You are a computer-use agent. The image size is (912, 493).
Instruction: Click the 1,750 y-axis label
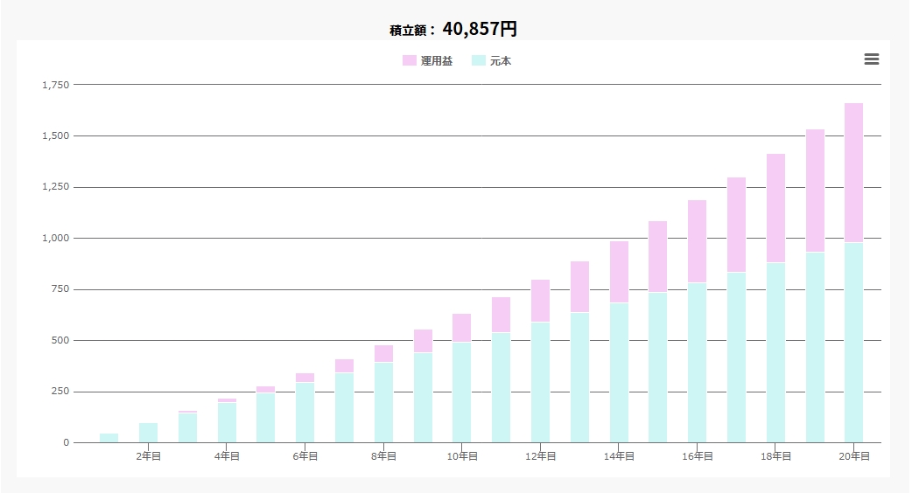55,85
